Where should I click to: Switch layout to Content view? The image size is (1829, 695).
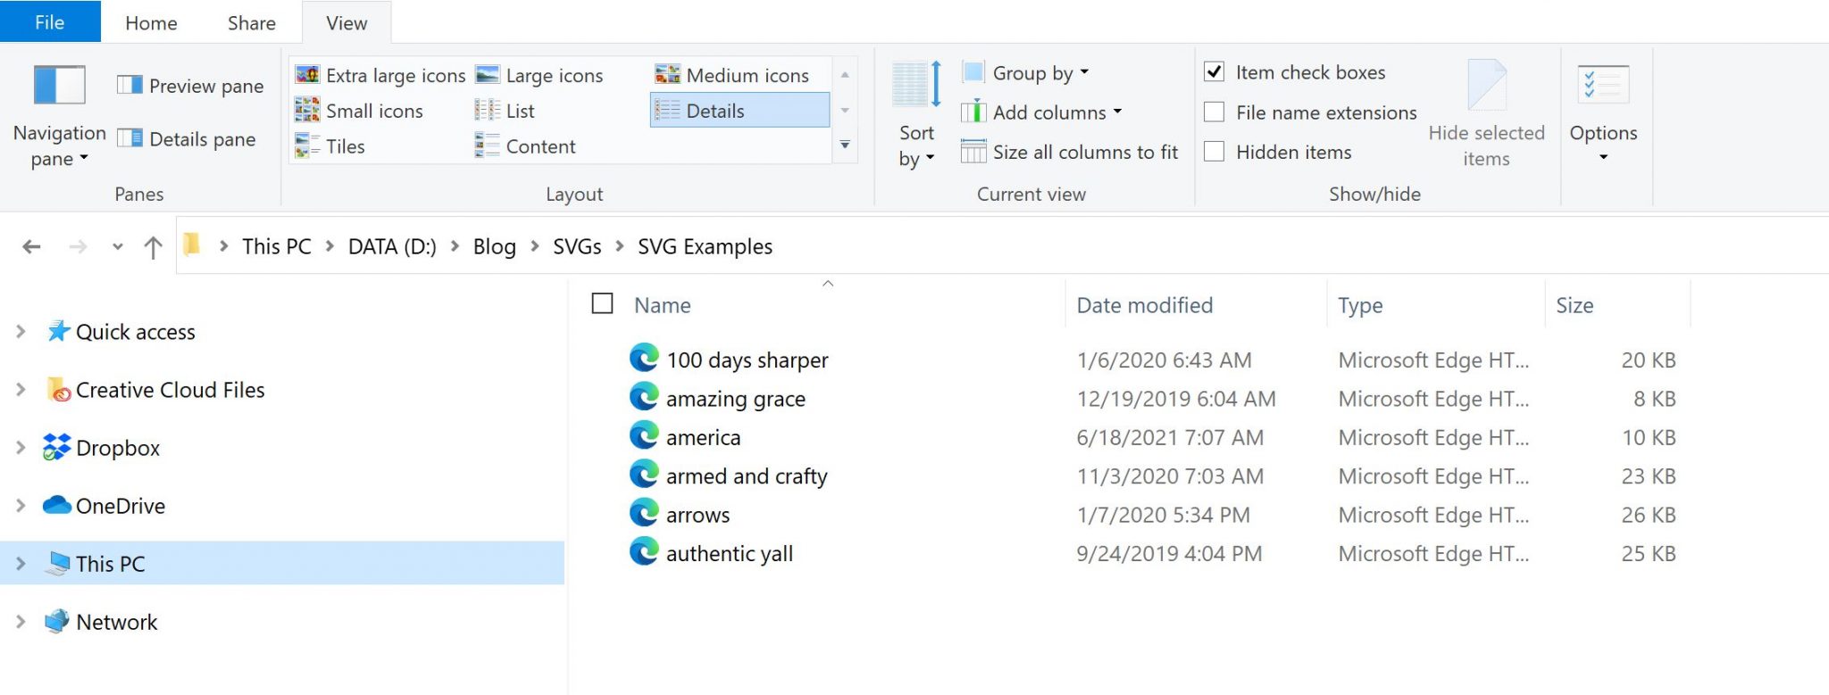click(525, 146)
